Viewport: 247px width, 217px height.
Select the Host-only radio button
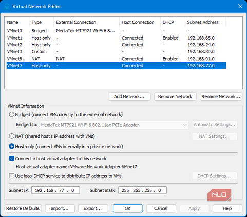point(11,147)
